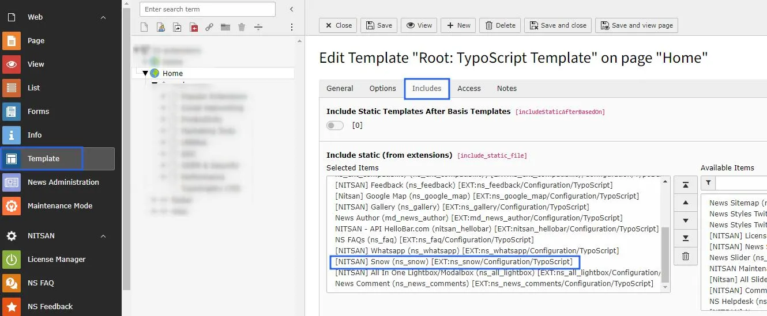Click the Available Items filter field

(x=741, y=183)
